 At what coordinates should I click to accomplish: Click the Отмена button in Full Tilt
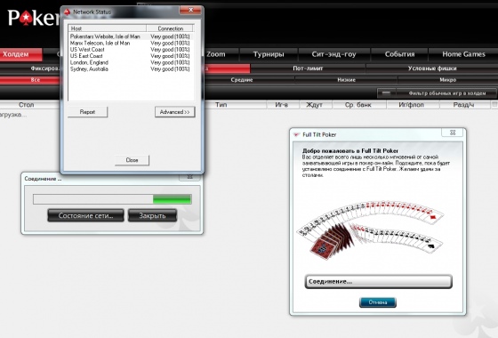tap(378, 302)
